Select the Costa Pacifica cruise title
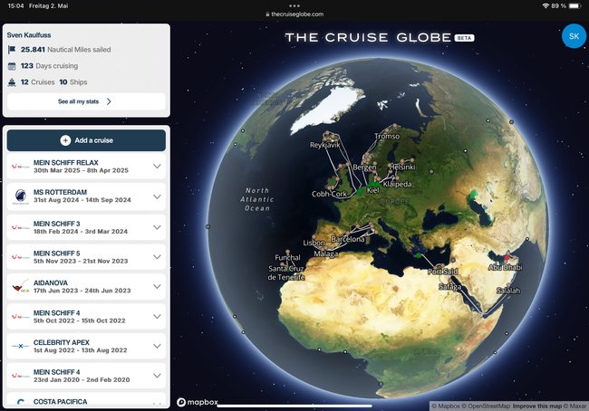This screenshot has height=411, width=589. [x=60, y=402]
